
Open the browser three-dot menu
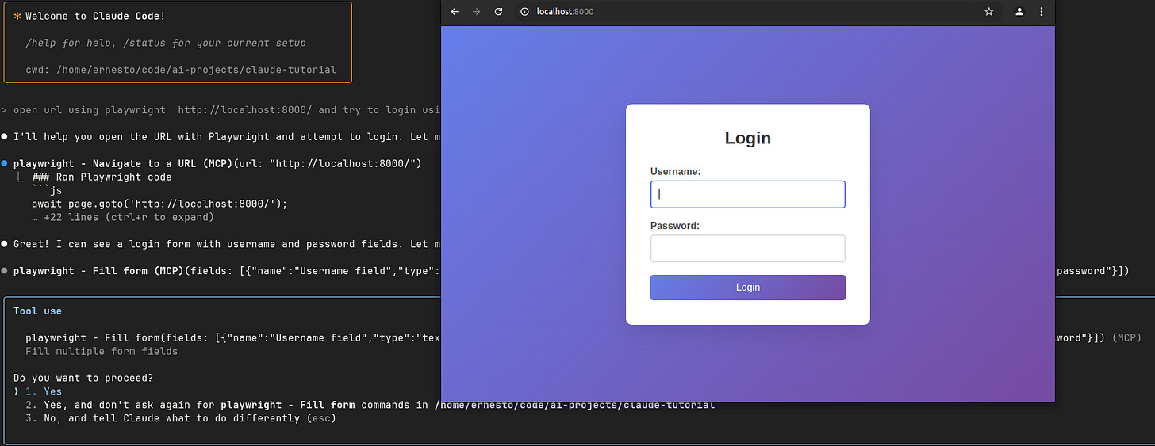pyautogui.click(x=1042, y=12)
